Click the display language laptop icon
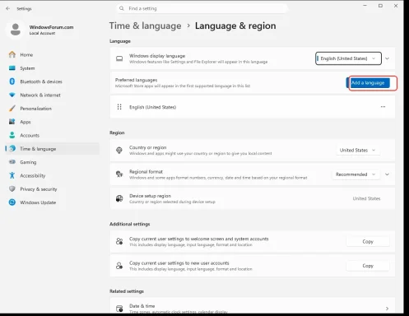Viewport: 409px width, 316px height. [119, 58]
